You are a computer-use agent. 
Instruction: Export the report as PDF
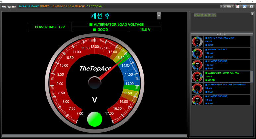pos(238,6)
